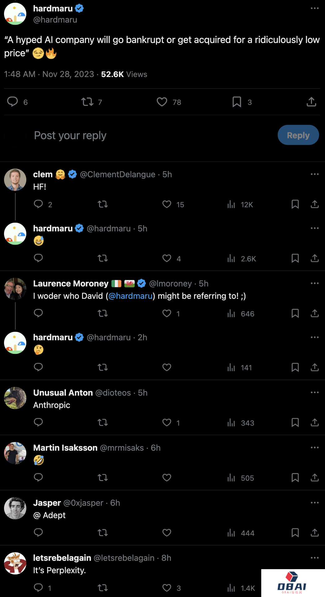This screenshot has width=325, height=597.
Task: Open more options on Jasper's reply
Action: [x=314, y=503]
